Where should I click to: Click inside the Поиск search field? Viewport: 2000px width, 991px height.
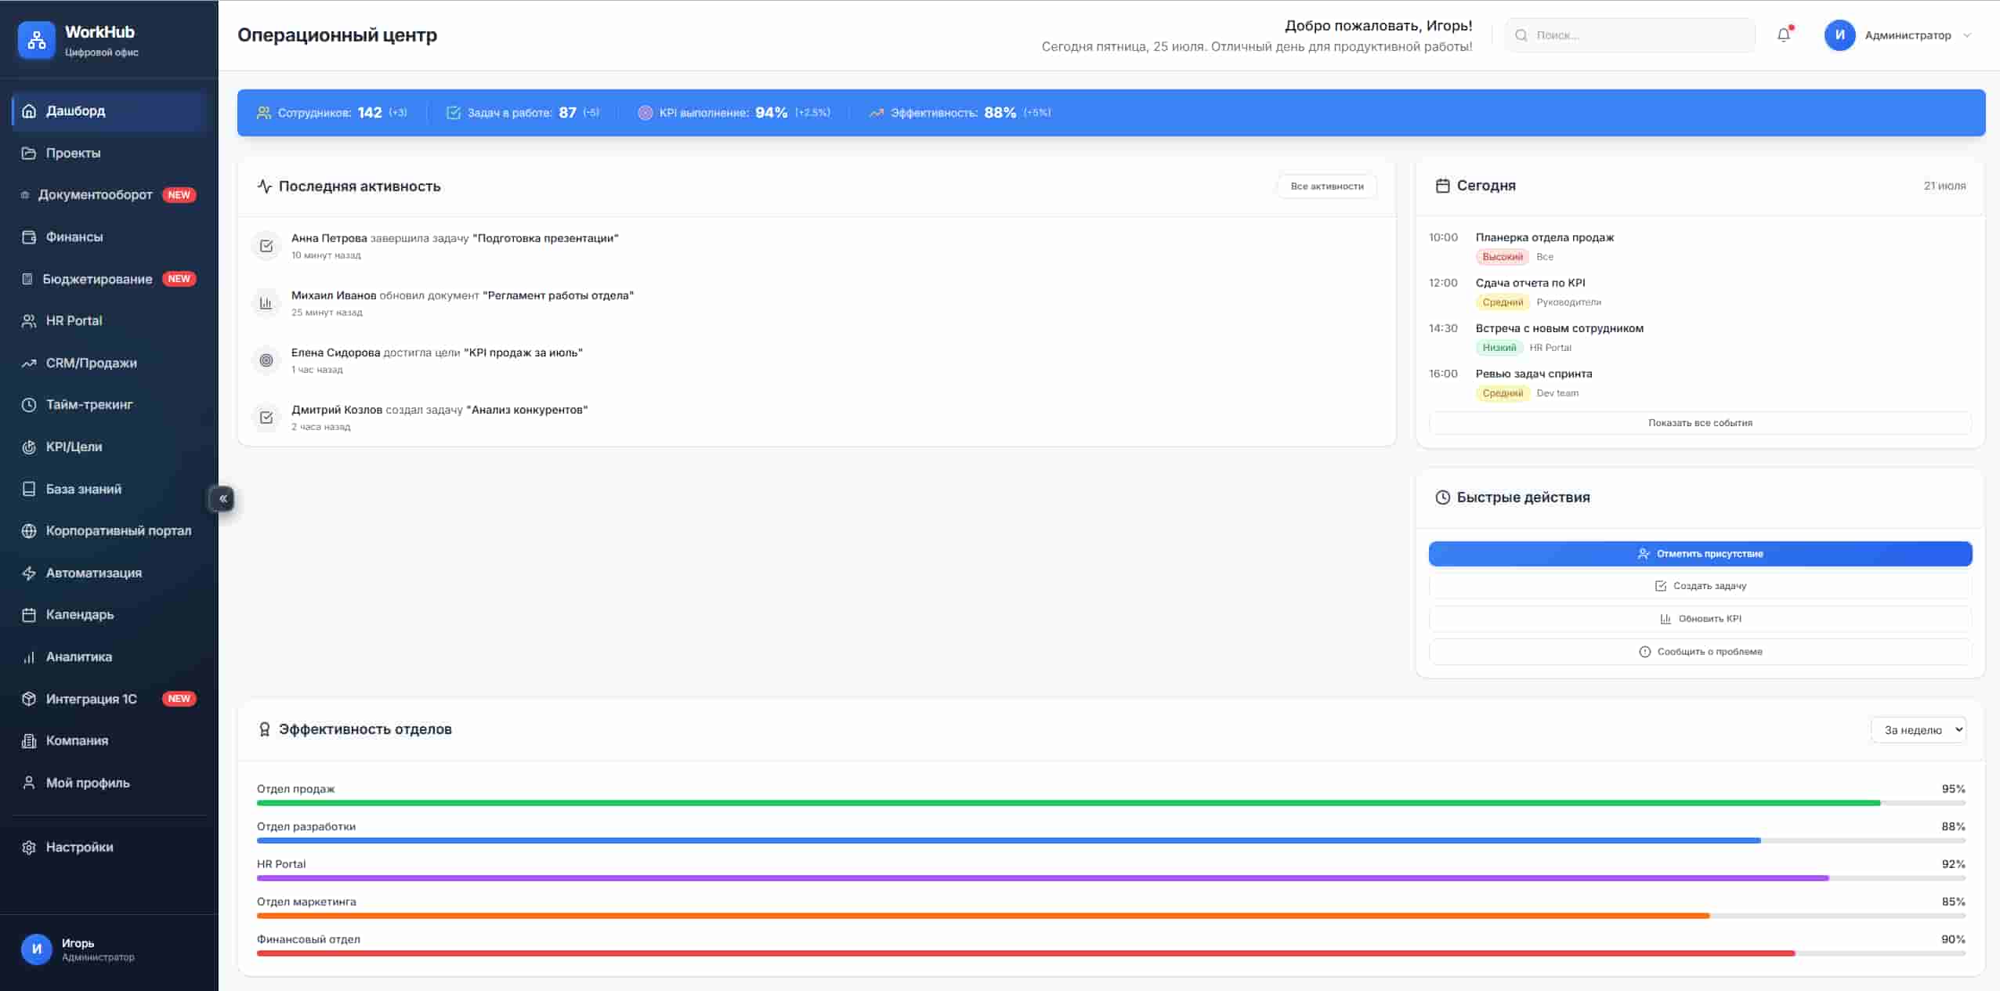(x=1628, y=34)
